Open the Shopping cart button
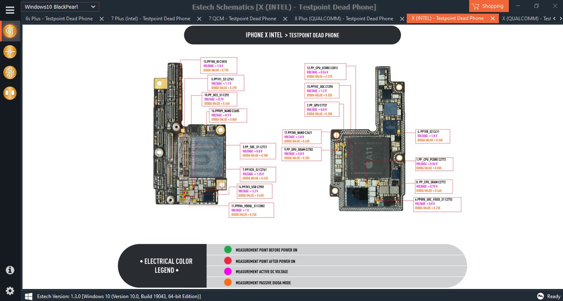 tap(489, 6)
